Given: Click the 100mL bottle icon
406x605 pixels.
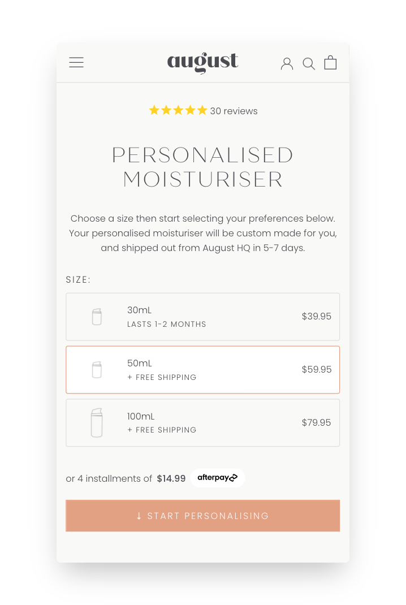Looking at the screenshot, I should coord(97,423).
